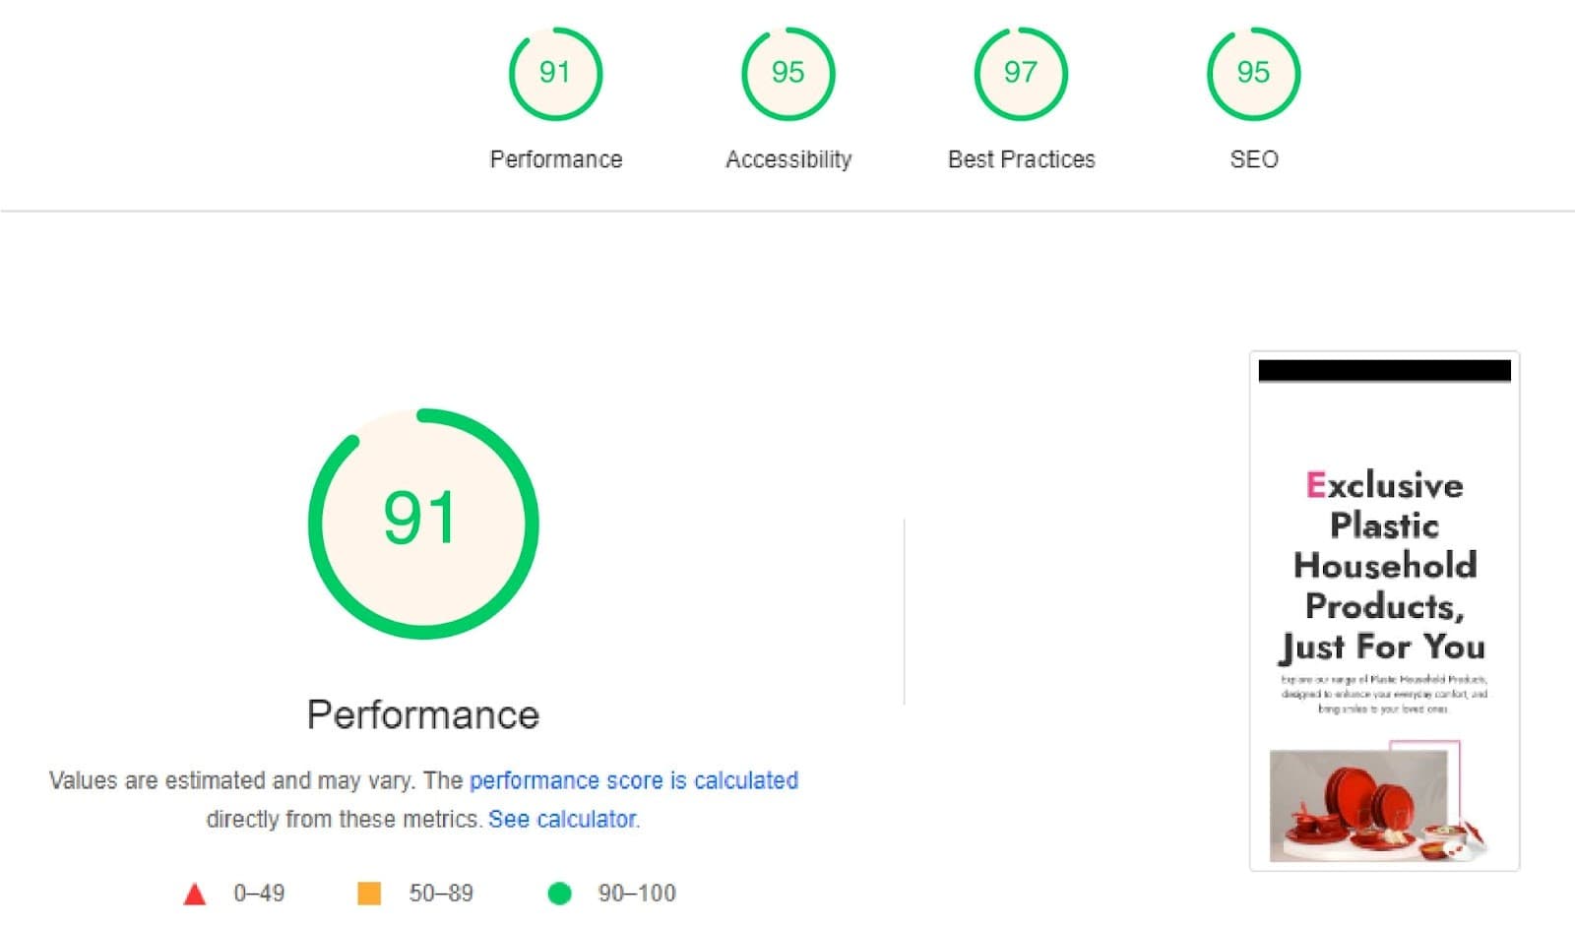Click the green circle 90–100 legend marker
1575x925 pixels.
point(561,894)
